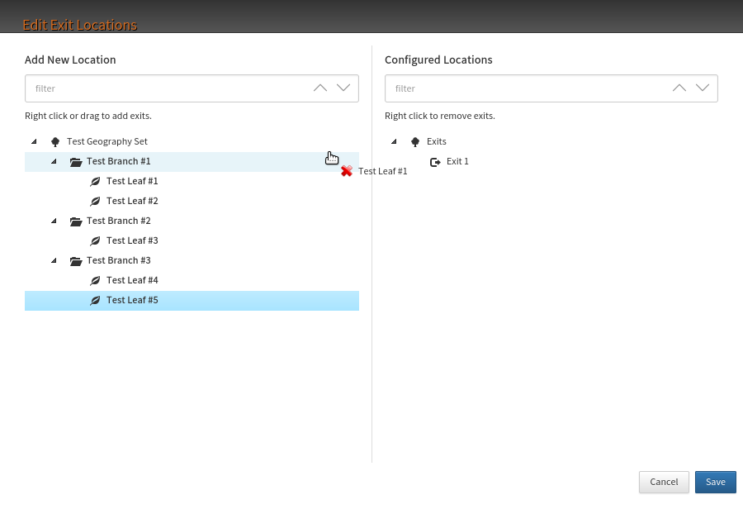
Task: Click down arrow in Add New Location filter
Action: 343,88
